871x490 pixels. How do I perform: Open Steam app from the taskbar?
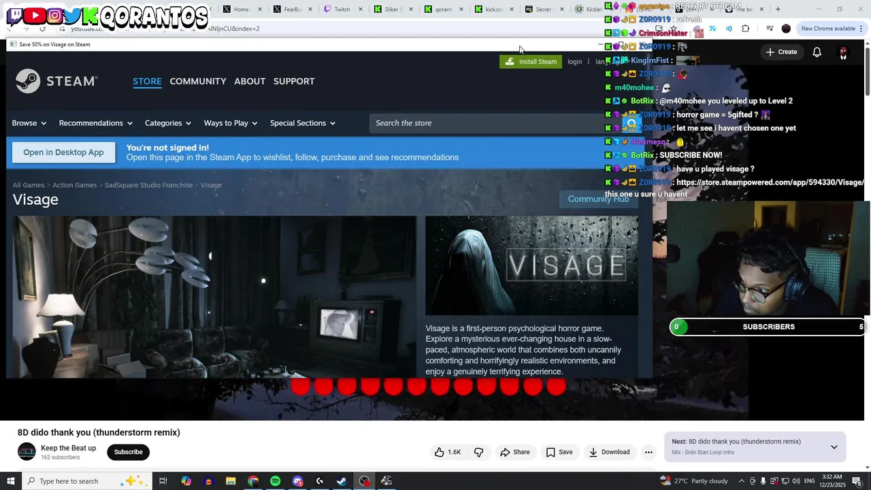[342, 481]
